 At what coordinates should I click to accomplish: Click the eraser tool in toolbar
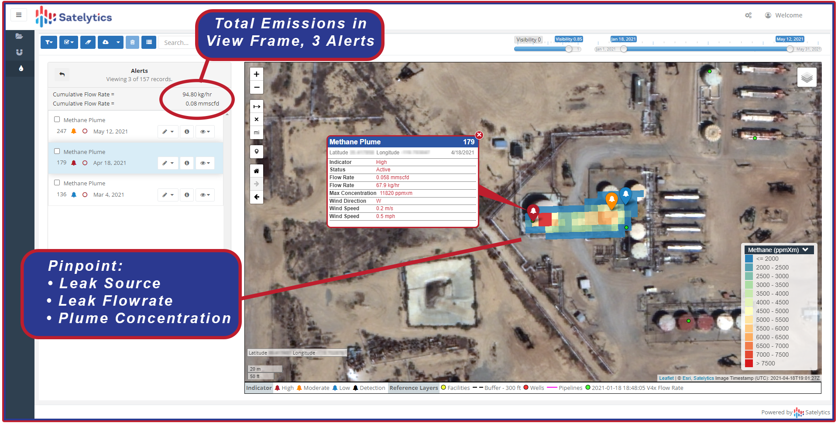[88, 42]
